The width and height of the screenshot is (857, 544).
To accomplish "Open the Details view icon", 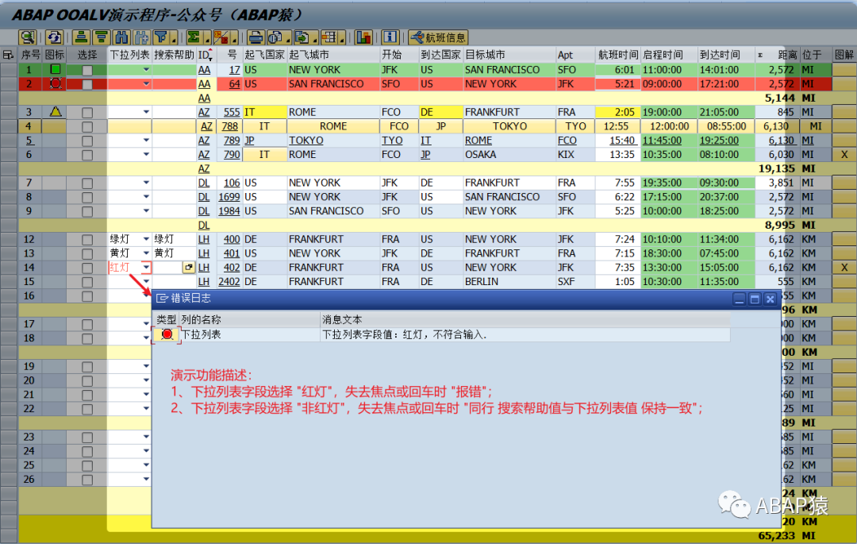I will point(28,37).
